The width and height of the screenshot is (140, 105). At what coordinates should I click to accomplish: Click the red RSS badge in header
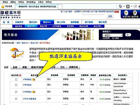tap(117, 12)
